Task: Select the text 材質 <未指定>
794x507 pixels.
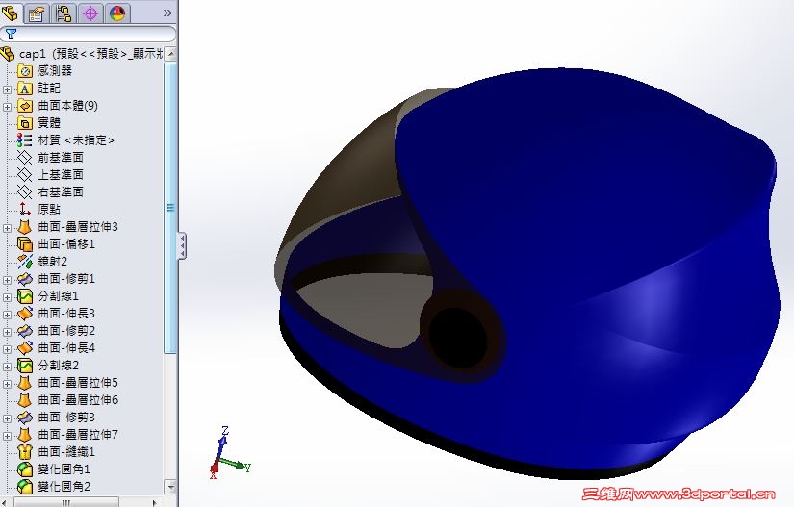Action: coord(76,140)
